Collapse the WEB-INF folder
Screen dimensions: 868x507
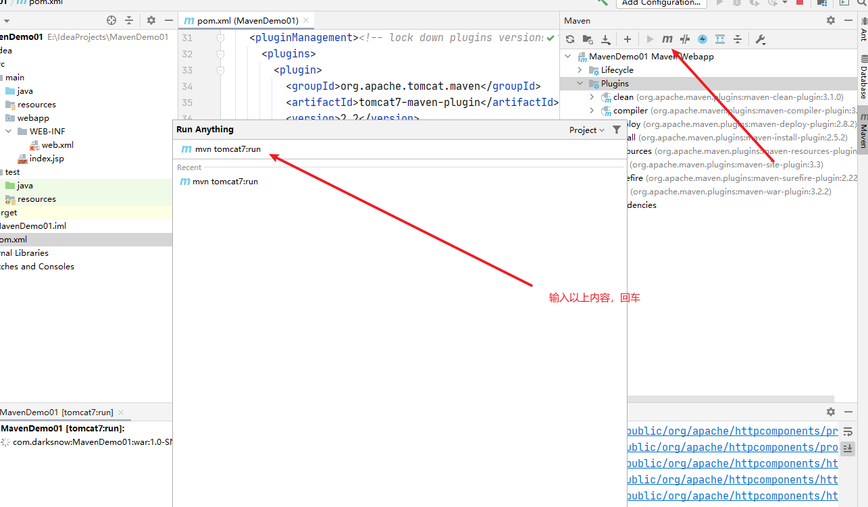click(x=9, y=132)
